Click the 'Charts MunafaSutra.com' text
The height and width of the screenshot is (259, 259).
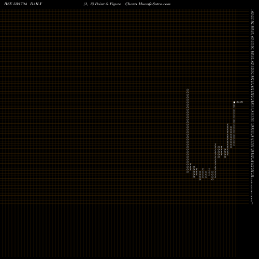148,4
